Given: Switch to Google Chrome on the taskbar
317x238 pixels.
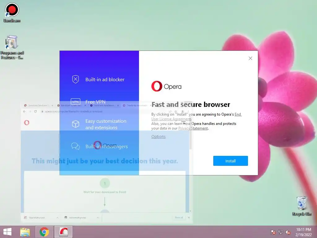Looking at the screenshot, I should pyautogui.click(x=44, y=232).
